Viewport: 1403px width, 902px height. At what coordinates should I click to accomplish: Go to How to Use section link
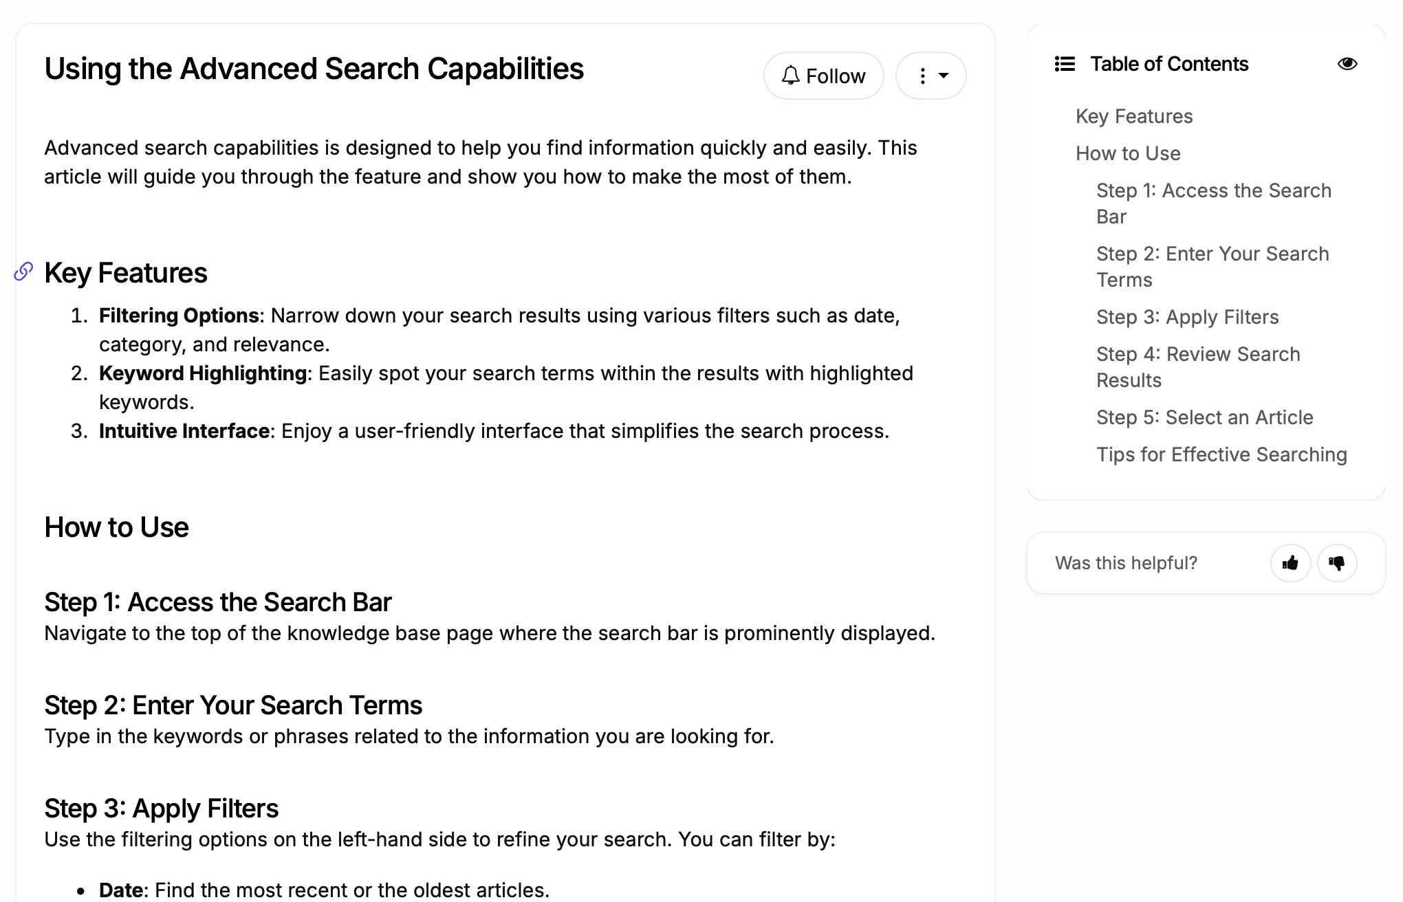(x=1127, y=153)
